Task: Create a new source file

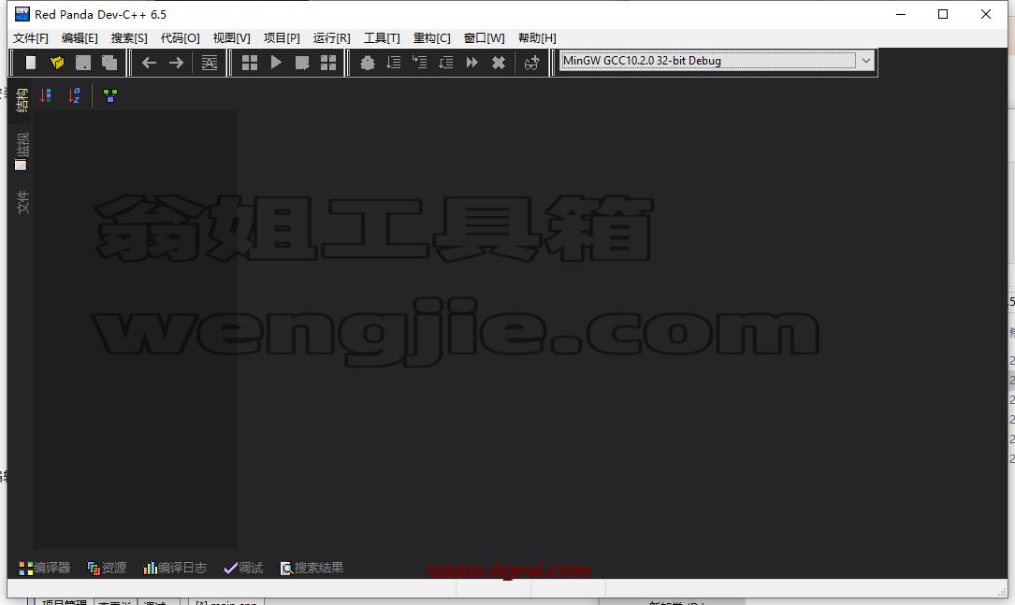Action: (31, 63)
